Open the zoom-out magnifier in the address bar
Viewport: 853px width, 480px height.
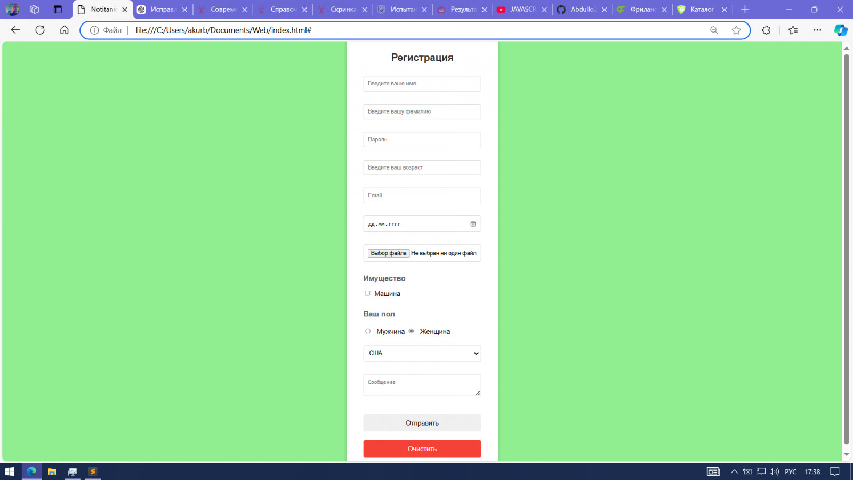pyautogui.click(x=714, y=30)
